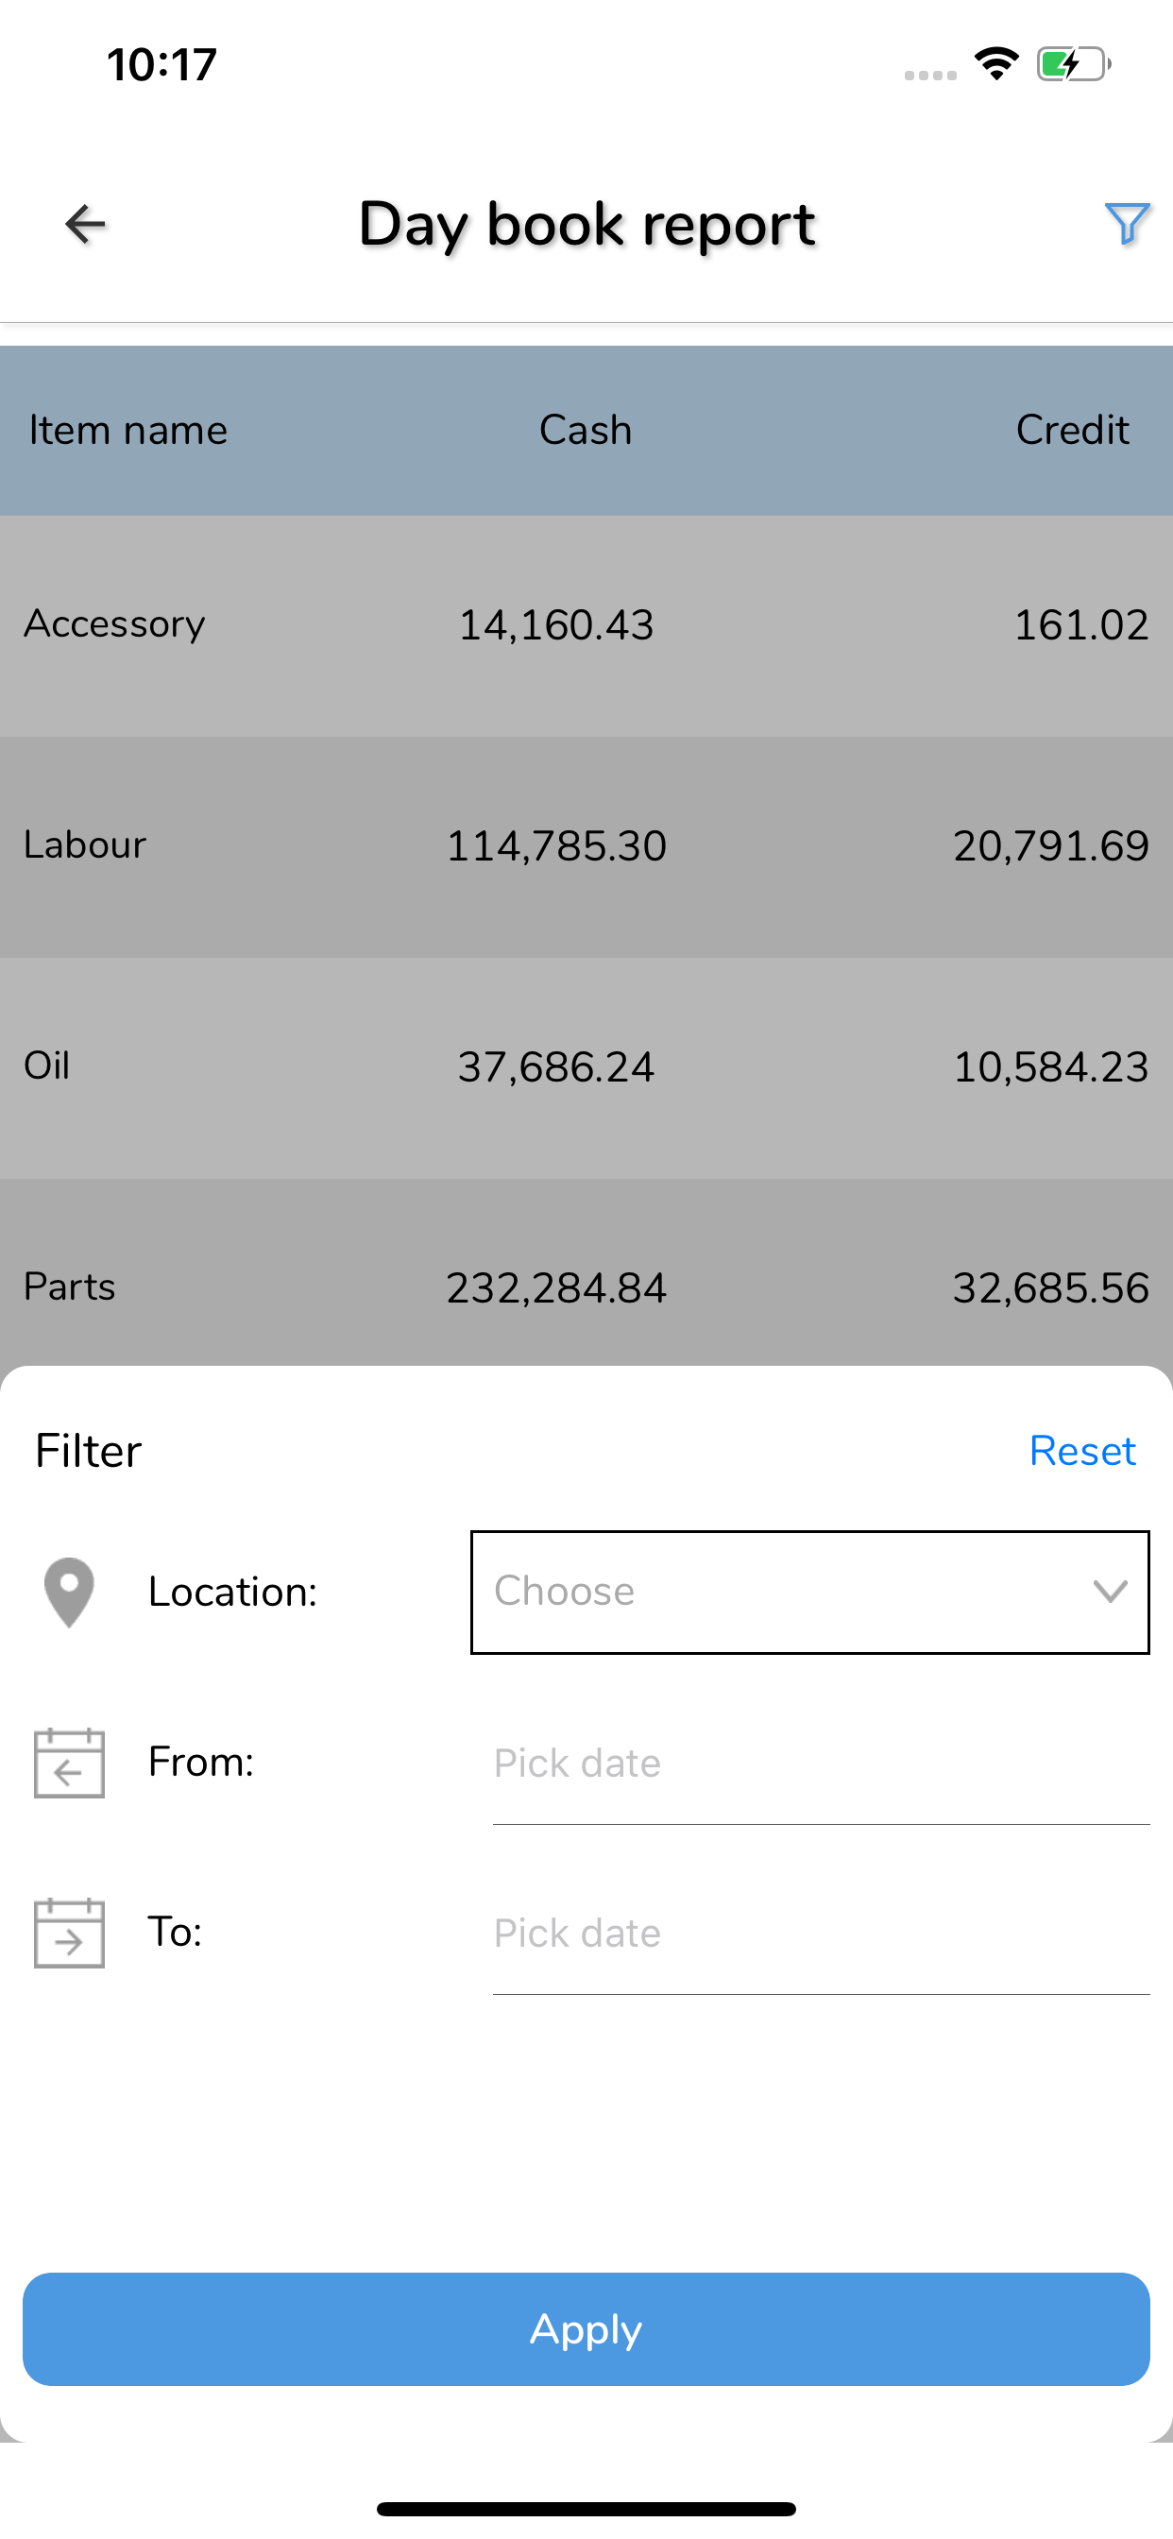Tap the Wi-Fi status icon
1173x2539 pixels.
pyautogui.click(x=996, y=64)
